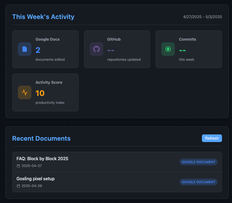Open the FAQ: Block by Block 2025 document
Viewport: 232px width, 203px height.
42,159
